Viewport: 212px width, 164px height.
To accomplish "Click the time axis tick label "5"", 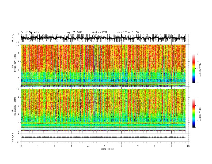I will click(105, 146).
